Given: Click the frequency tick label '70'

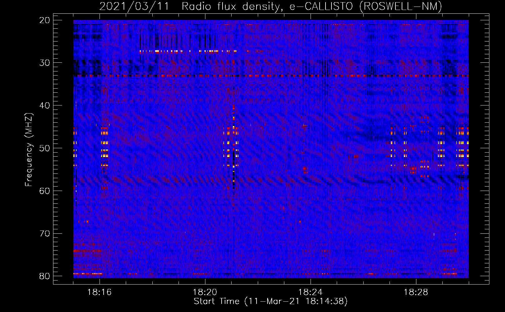Looking at the screenshot, I should (45, 234).
